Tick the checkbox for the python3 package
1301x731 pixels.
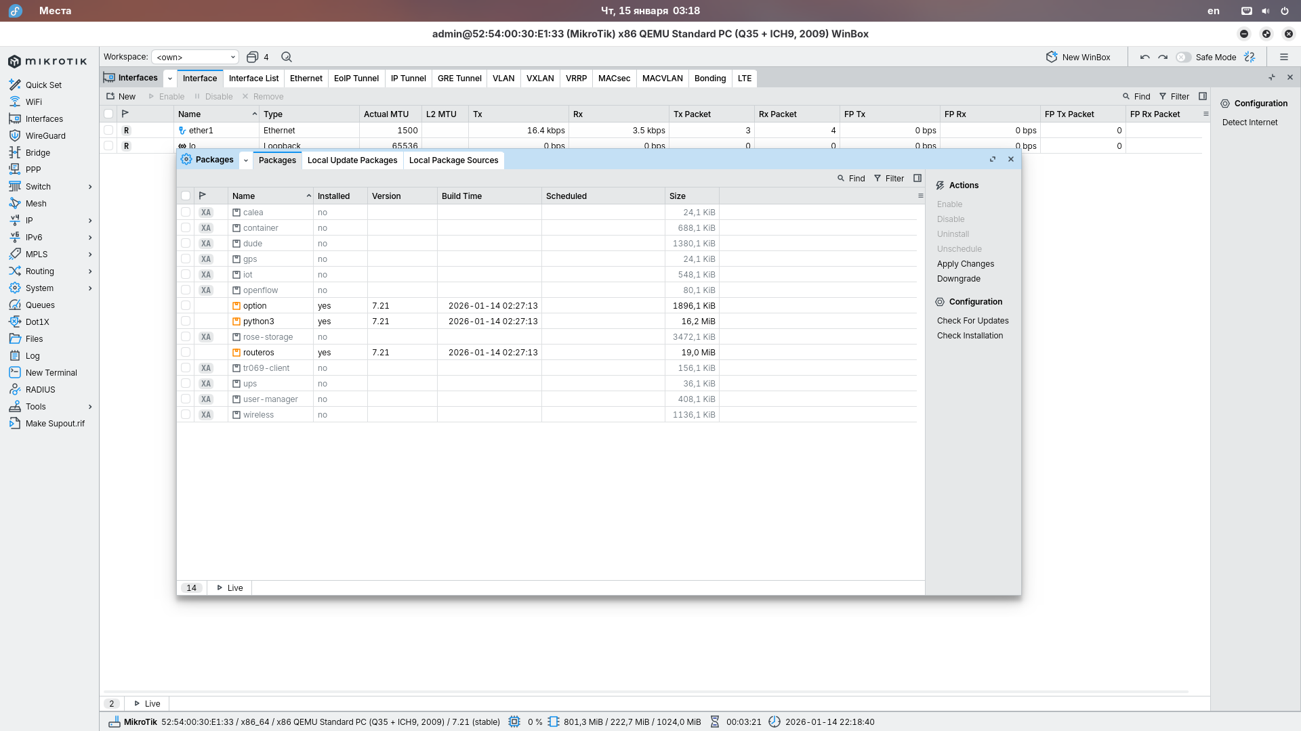[186, 321]
